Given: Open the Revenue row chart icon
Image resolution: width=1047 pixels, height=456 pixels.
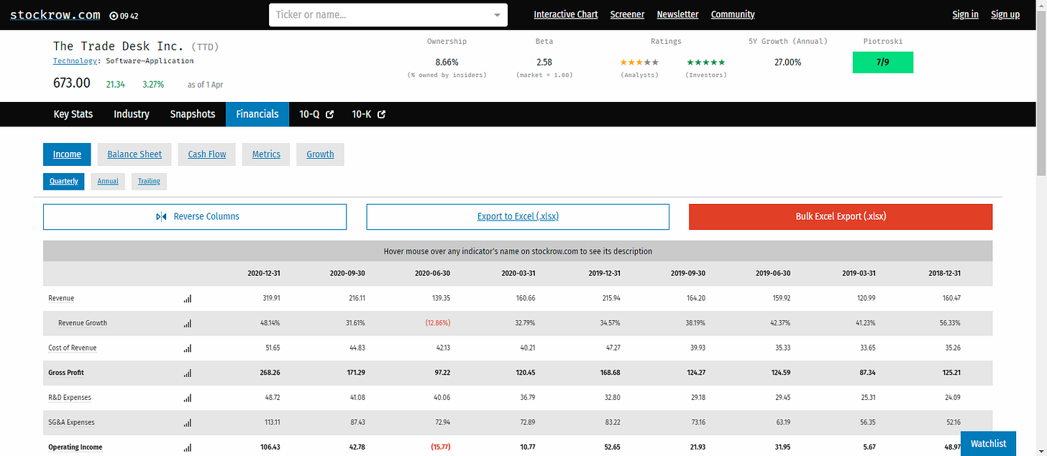Looking at the screenshot, I should click(x=188, y=299).
